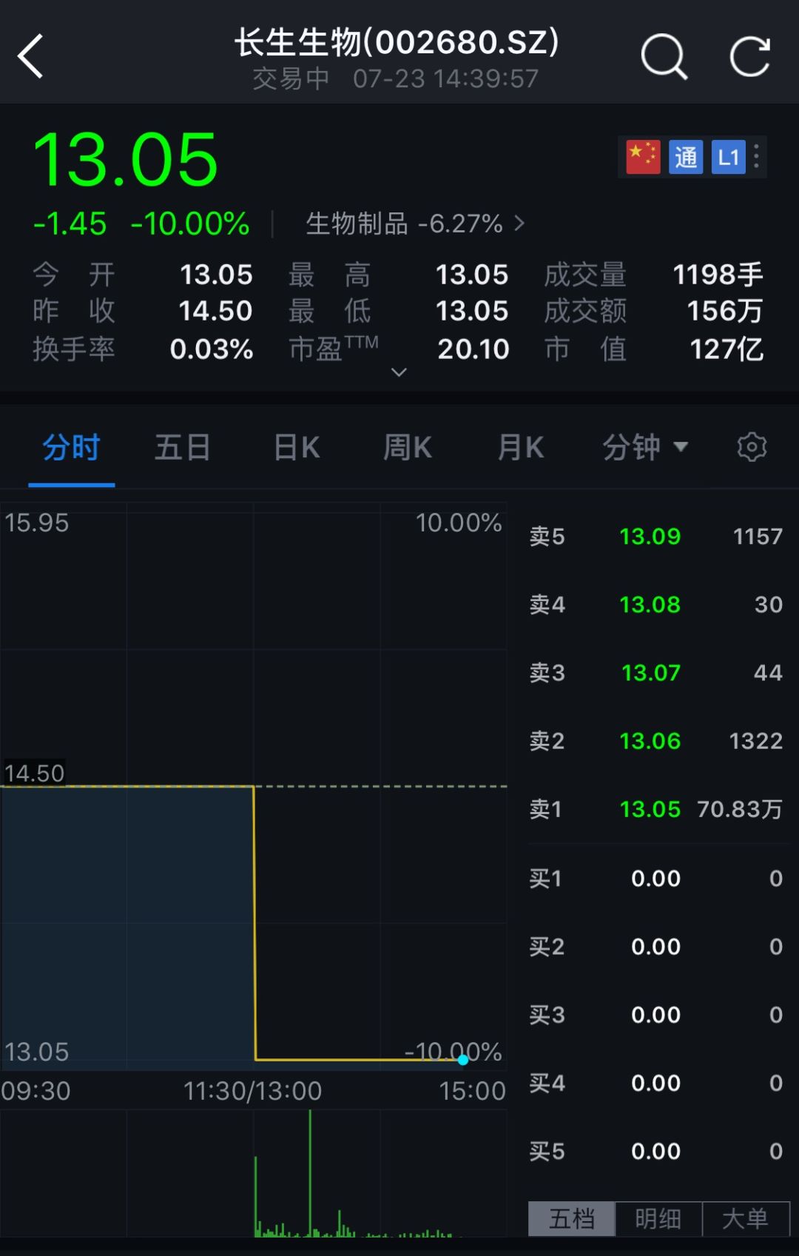Select the 五档 order book tab
This screenshot has height=1256, width=799.
click(572, 1218)
